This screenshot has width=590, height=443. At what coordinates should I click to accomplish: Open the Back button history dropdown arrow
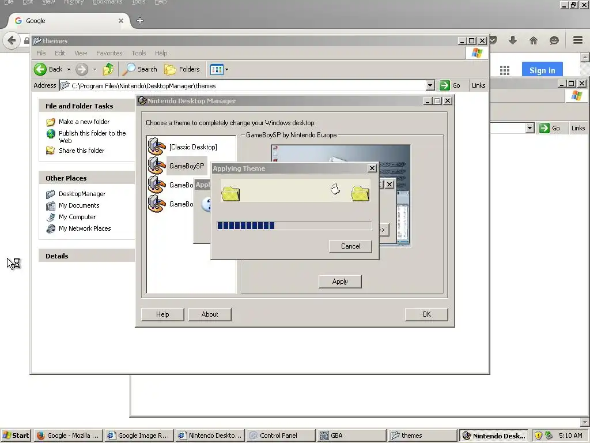[x=69, y=69]
